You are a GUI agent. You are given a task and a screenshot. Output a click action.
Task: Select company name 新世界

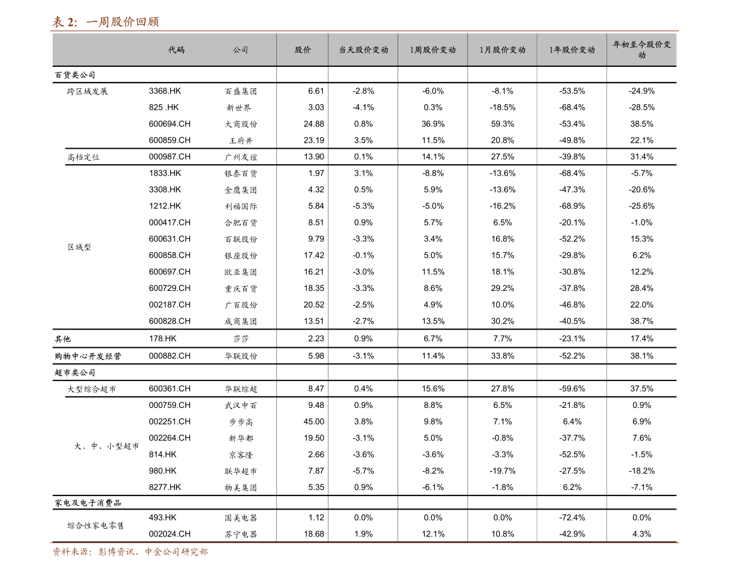[239, 108]
